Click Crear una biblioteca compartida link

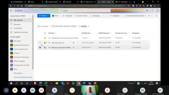[23, 77]
